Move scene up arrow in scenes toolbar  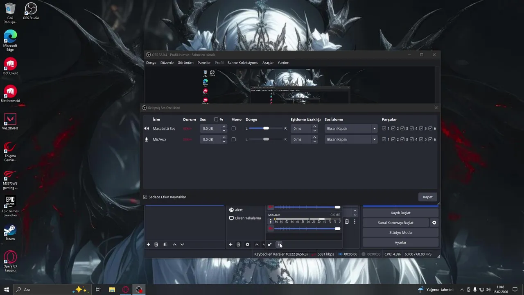pyautogui.click(x=174, y=245)
